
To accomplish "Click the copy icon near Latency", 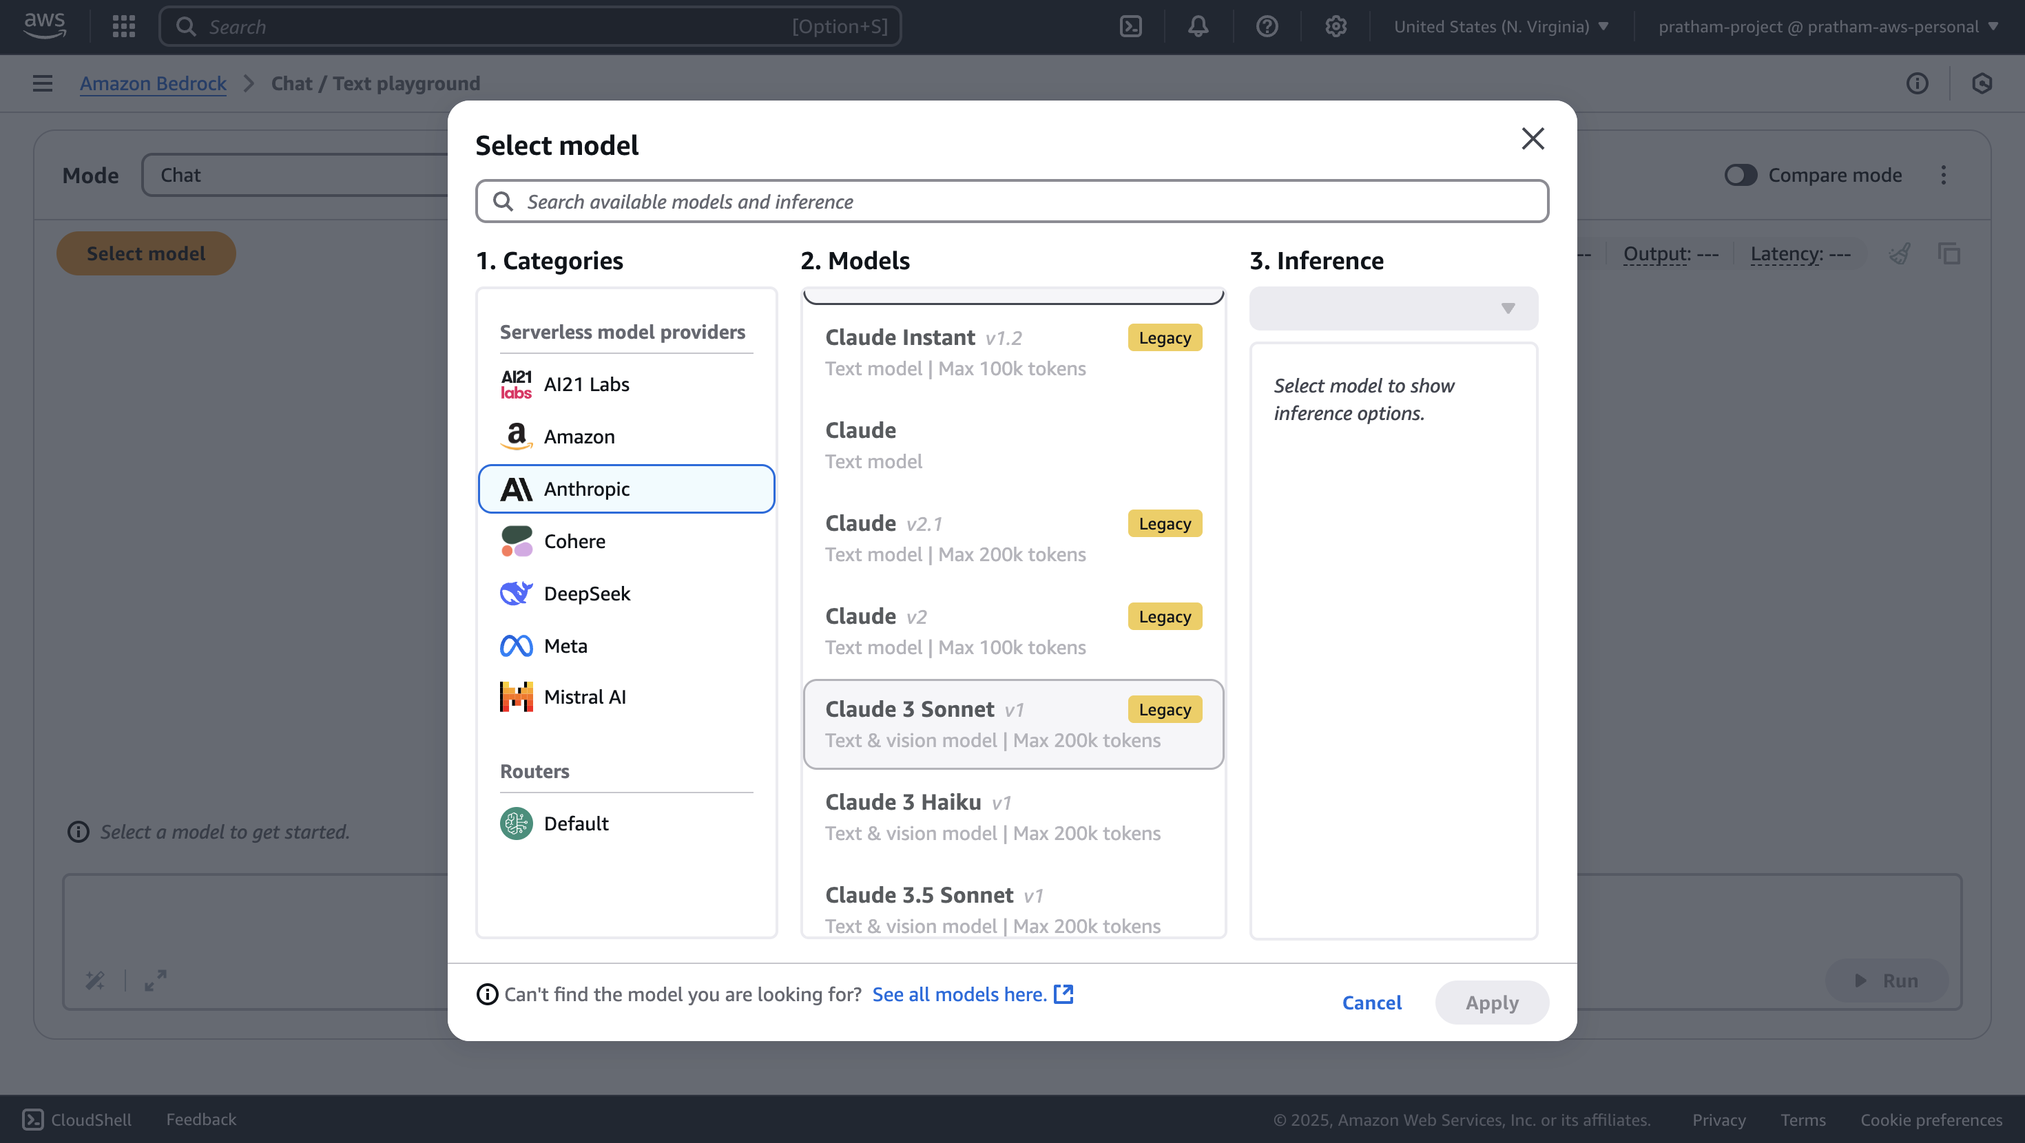I will 1949,254.
